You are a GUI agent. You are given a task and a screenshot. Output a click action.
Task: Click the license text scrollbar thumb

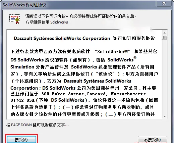click(x=165, y=37)
